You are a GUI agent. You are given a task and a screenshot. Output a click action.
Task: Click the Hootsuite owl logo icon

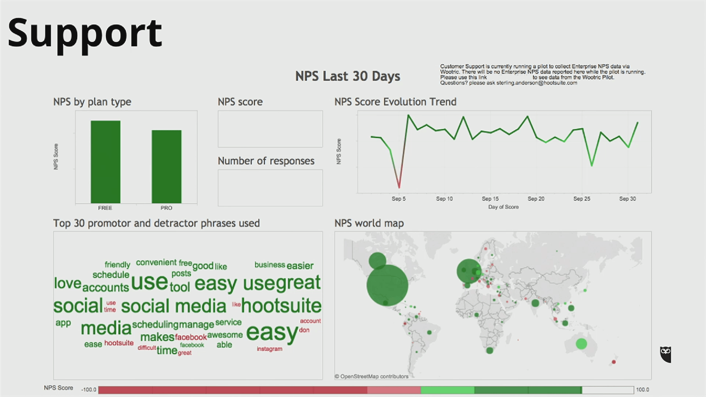click(x=666, y=354)
